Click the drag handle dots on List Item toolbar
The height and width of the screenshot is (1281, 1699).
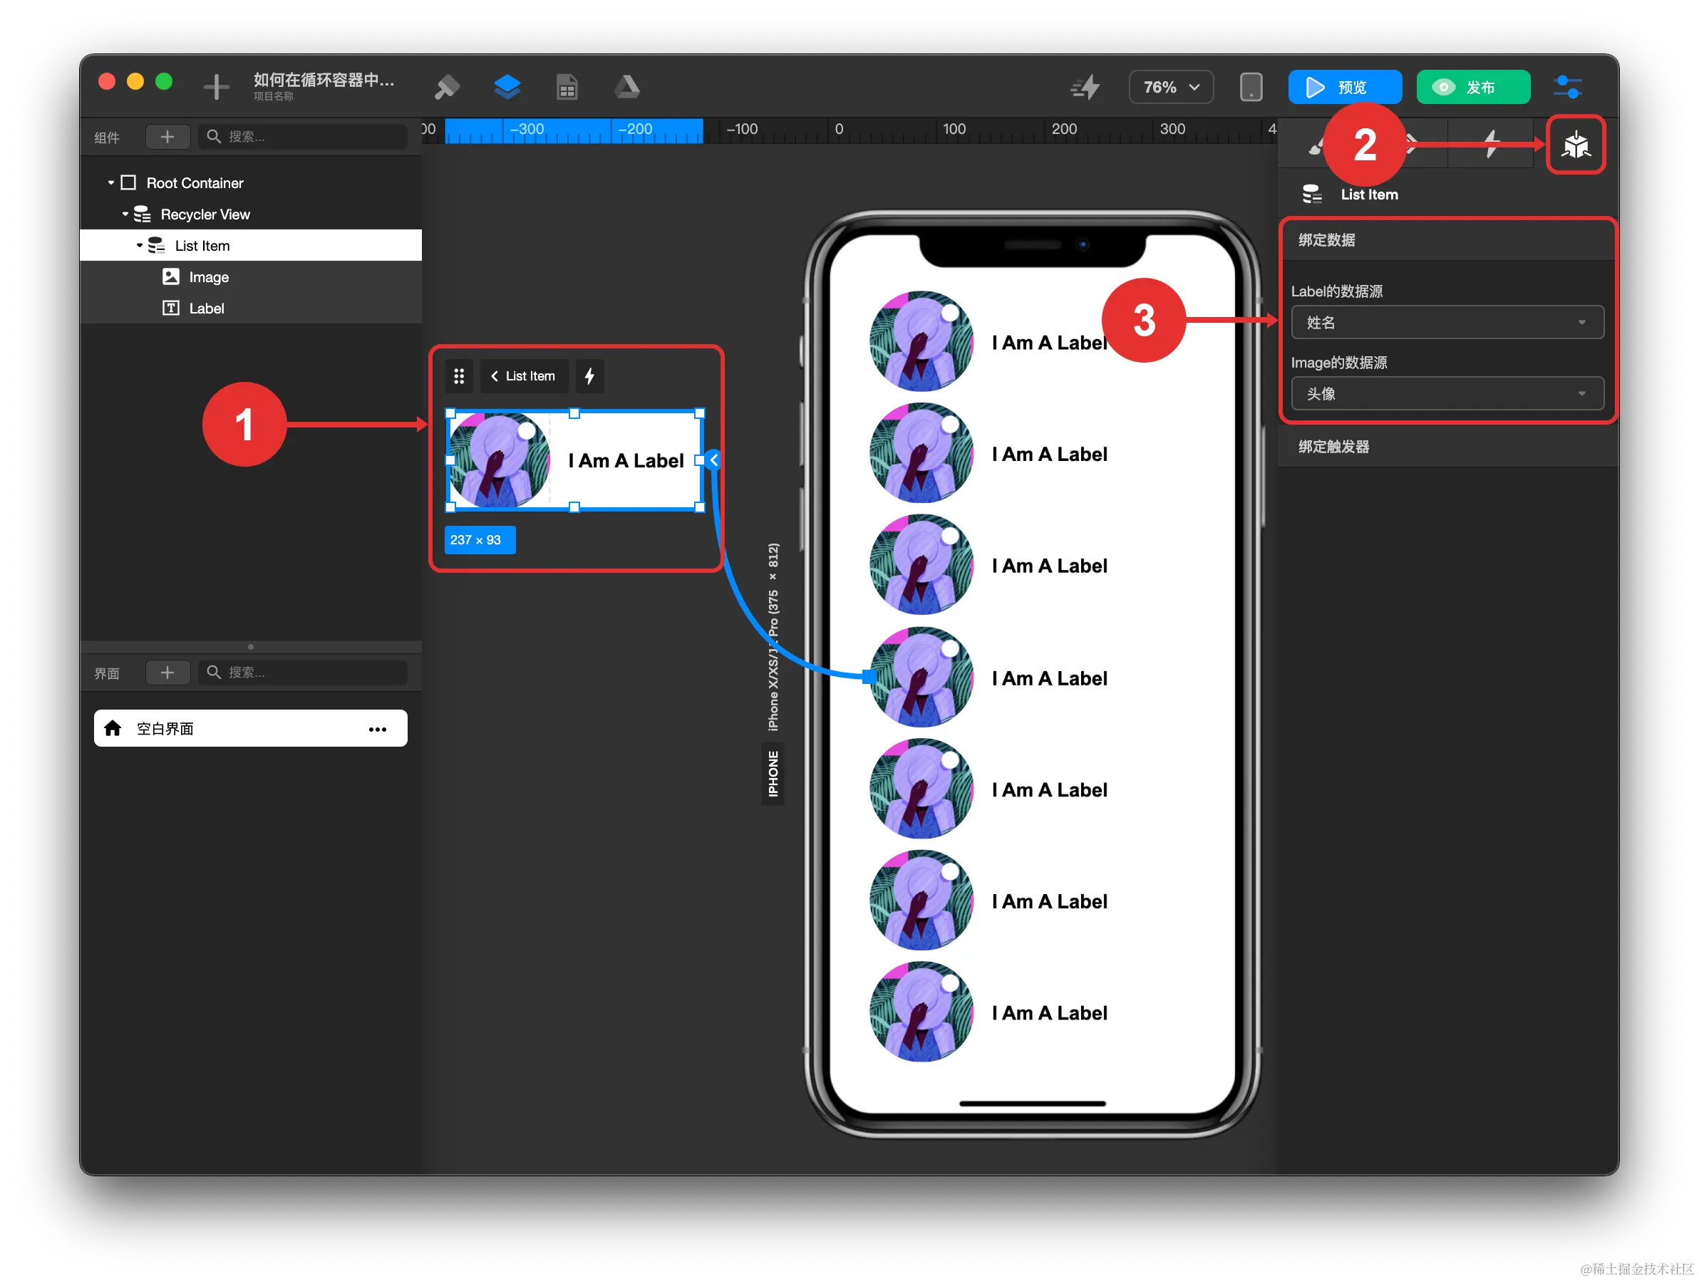pos(458,376)
